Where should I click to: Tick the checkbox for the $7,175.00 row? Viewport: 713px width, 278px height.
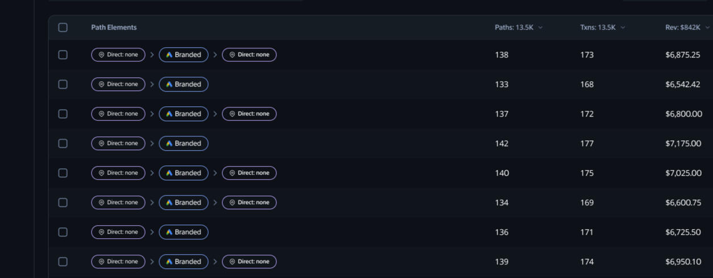click(x=63, y=143)
